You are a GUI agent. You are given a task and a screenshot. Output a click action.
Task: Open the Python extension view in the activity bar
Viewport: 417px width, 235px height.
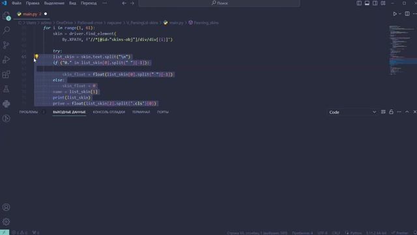7,104
